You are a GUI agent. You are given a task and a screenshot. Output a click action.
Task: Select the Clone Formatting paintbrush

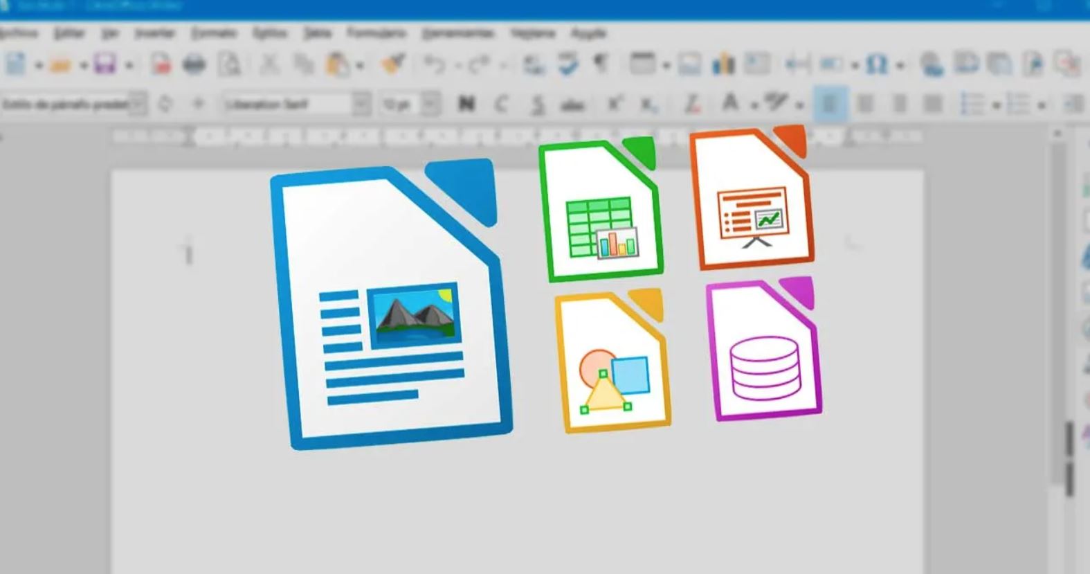point(394,64)
